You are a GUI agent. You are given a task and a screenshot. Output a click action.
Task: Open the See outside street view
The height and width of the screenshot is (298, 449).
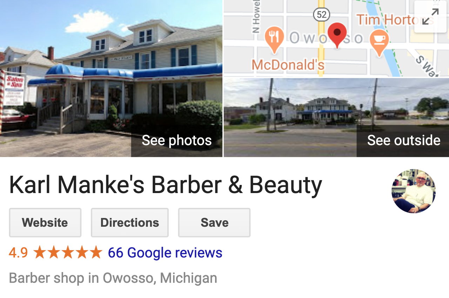coord(403,141)
